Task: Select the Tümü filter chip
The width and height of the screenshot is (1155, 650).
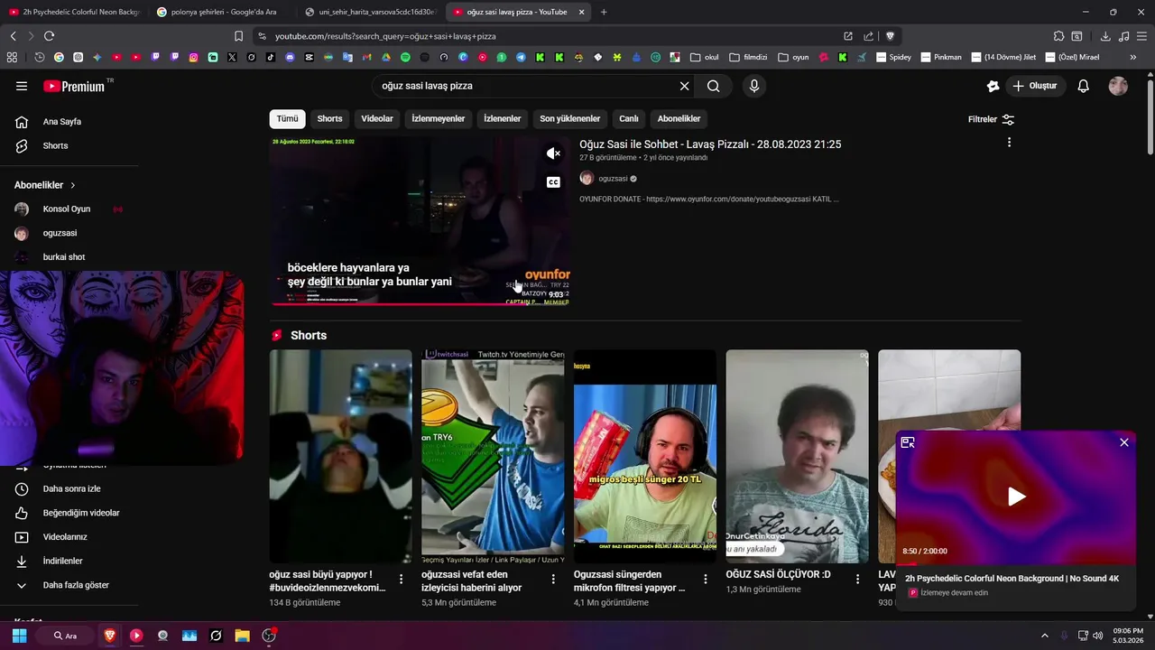Action: 287,118
